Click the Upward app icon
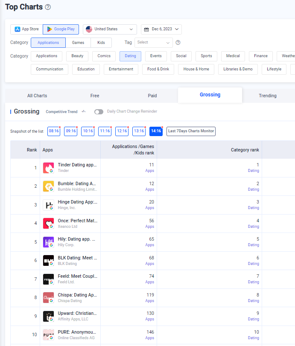 coord(48,316)
